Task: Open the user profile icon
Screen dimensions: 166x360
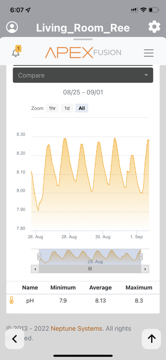Action: (12, 27)
